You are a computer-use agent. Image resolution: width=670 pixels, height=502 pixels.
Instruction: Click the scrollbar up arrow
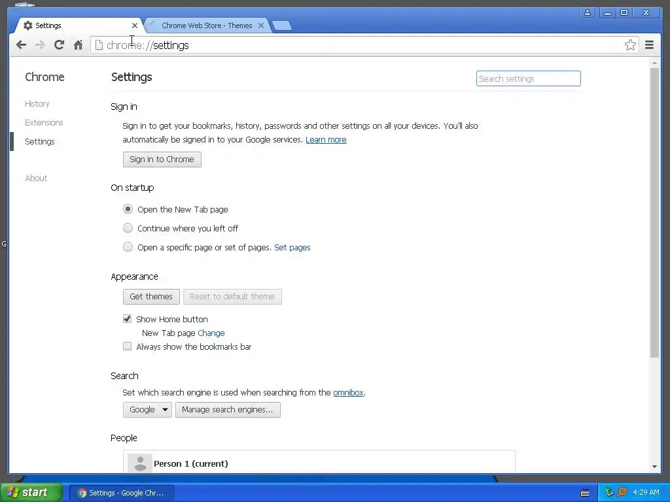[654, 63]
